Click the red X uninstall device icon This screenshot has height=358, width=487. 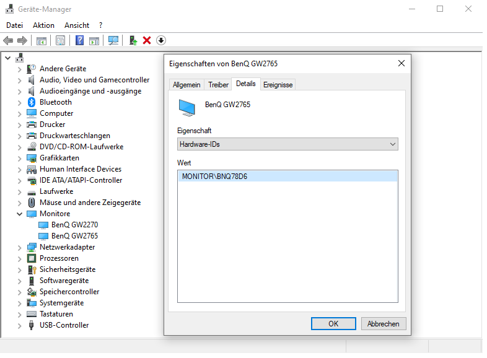pyautogui.click(x=147, y=40)
